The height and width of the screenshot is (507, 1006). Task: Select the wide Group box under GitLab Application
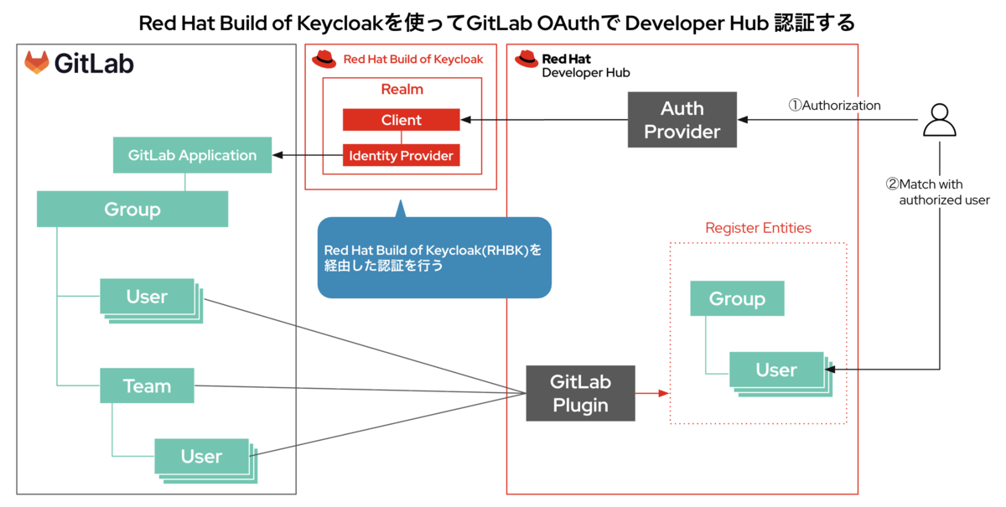click(132, 209)
